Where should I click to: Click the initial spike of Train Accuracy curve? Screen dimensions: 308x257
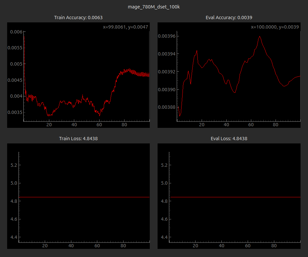click(x=24, y=37)
